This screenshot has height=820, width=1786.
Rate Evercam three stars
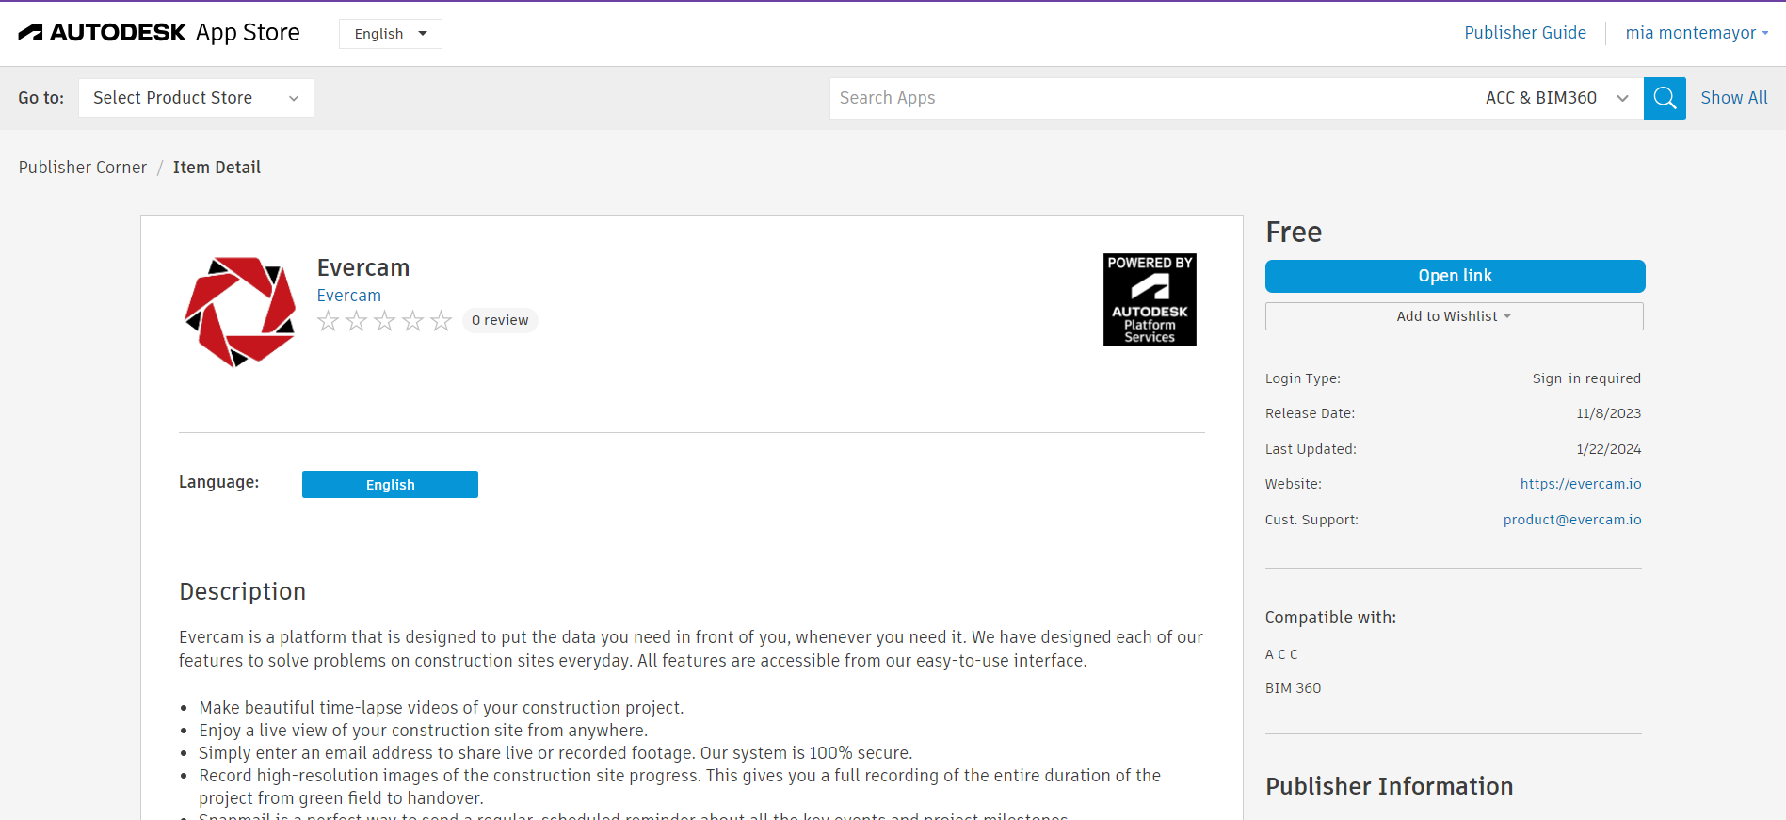click(x=384, y=321)
